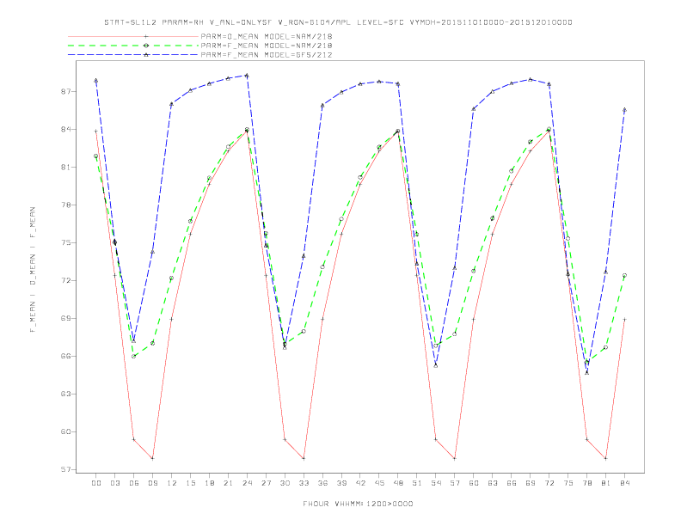
Task: Click x-axis forecast hour label 03
Action: [114, 483]
